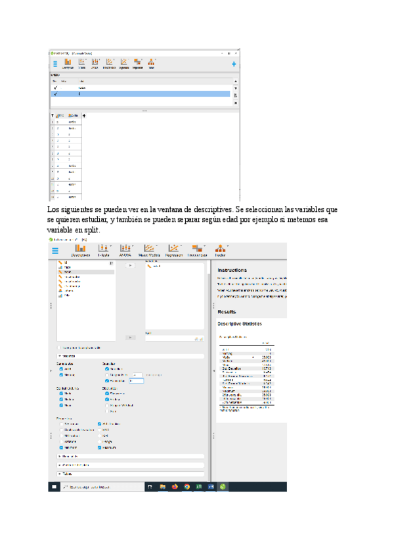Enable the Sum checkbox
The image size is (394, 558).
tap(107, 411)
